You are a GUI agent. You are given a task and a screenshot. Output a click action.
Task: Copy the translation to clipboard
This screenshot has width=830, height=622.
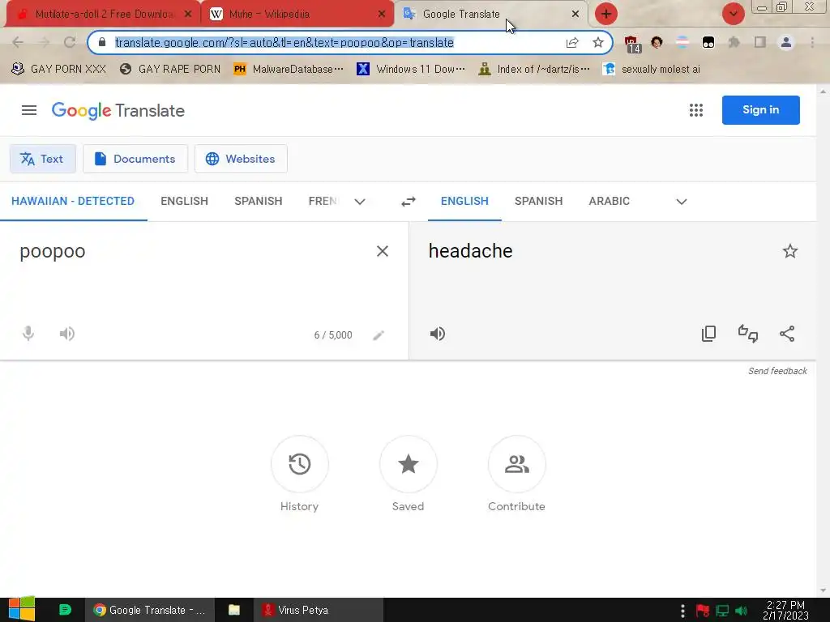[708, 334]
